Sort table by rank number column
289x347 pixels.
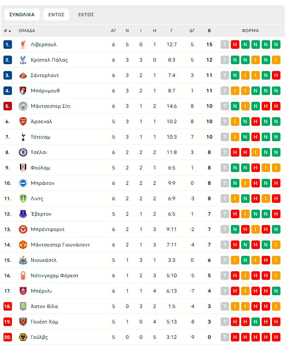pos(7,31)
